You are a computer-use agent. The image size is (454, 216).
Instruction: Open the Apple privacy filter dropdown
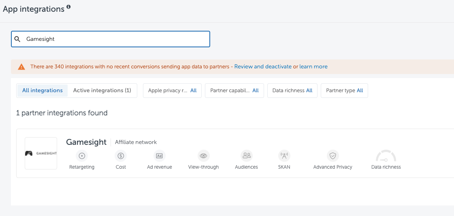172,91
